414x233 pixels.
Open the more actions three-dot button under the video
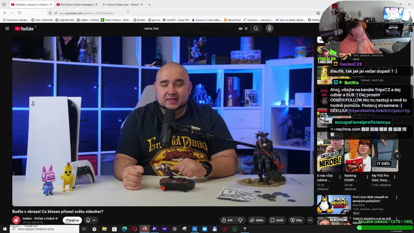click(310, 220)
